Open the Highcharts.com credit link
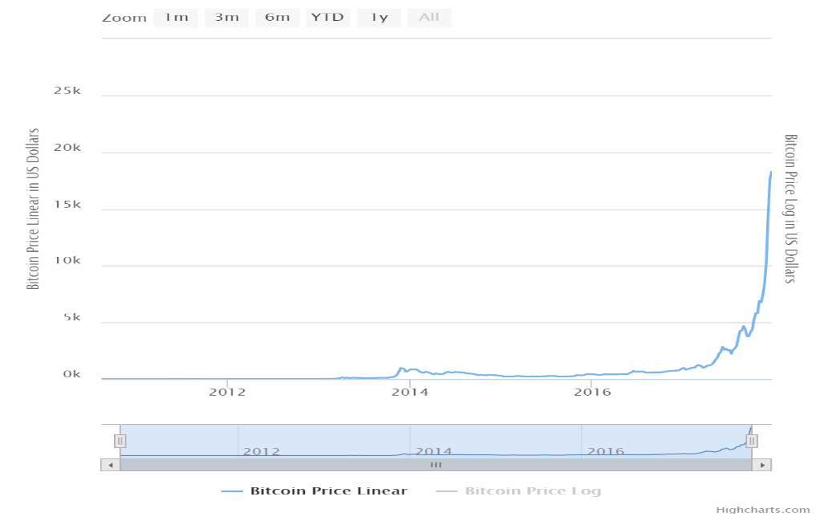Image resolution: width=824 pixels, height=517 pixels. (762, 510)
